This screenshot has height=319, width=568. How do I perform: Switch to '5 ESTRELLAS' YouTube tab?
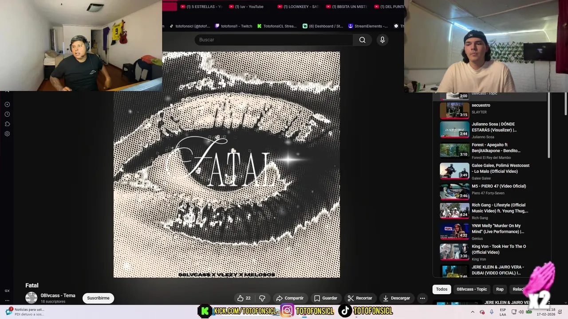click(201, 7)
